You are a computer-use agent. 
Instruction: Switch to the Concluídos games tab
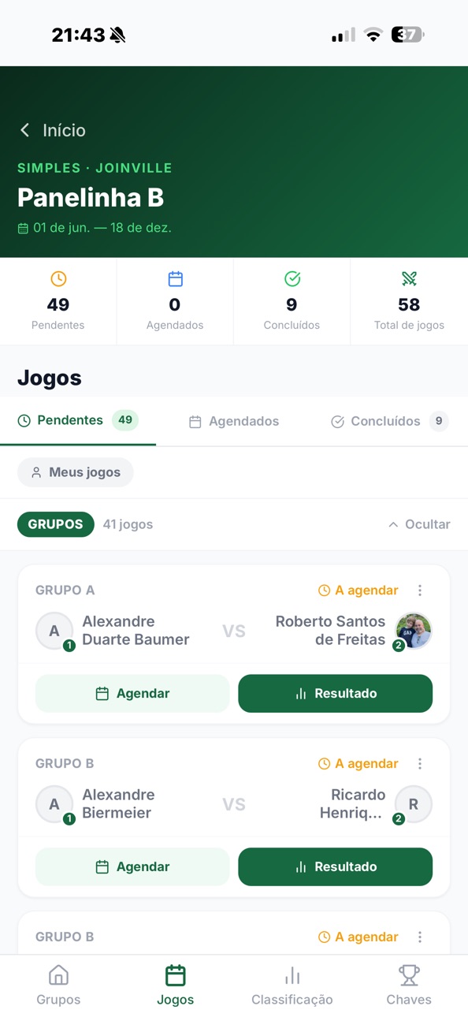coord(389,422)
